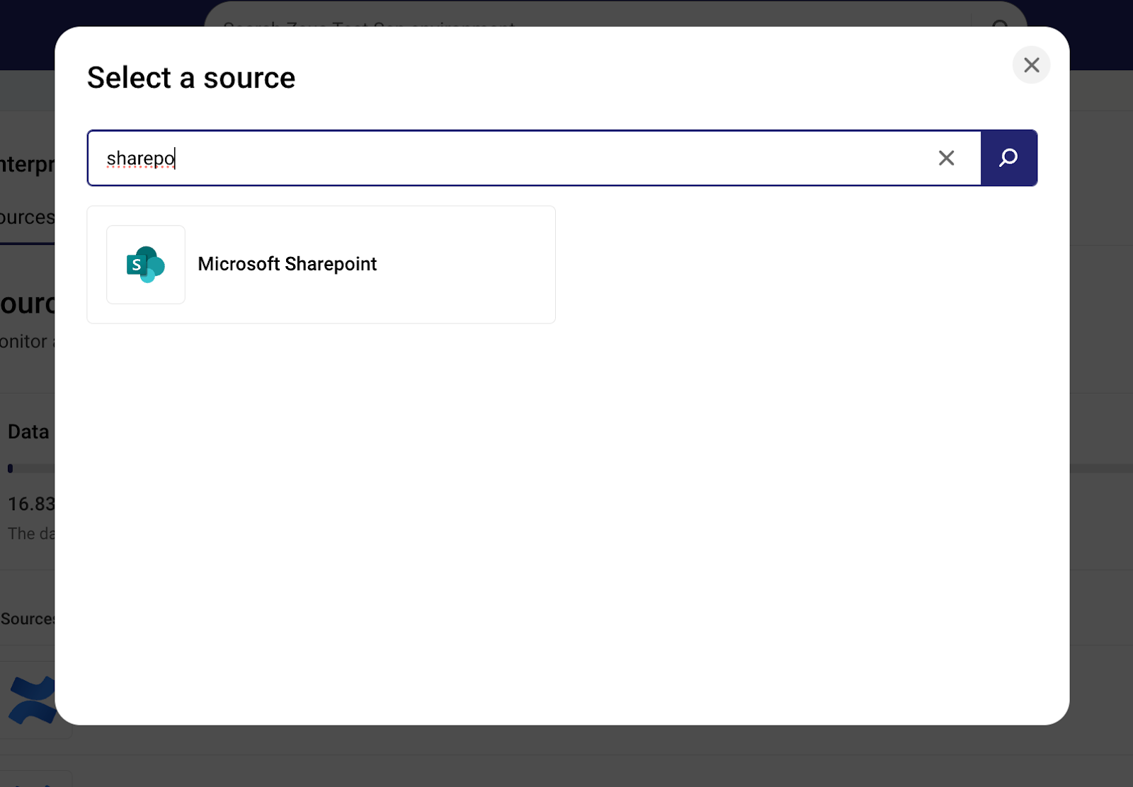This screenshot has width=1133, height=787.
Task: Click the dimmed backdrop right of dialog
Action: (1101, 354)
